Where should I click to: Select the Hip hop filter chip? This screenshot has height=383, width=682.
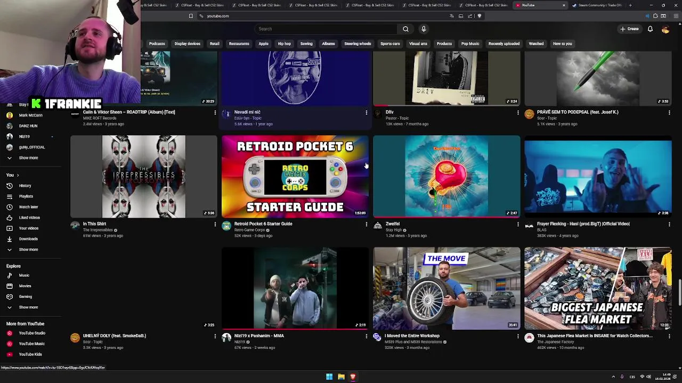point(284,44)
